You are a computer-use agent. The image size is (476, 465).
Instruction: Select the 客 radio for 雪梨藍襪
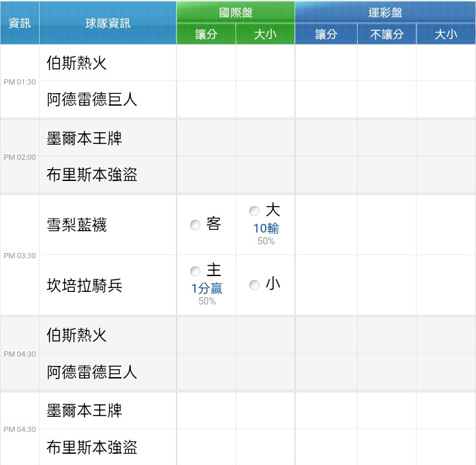195,225
